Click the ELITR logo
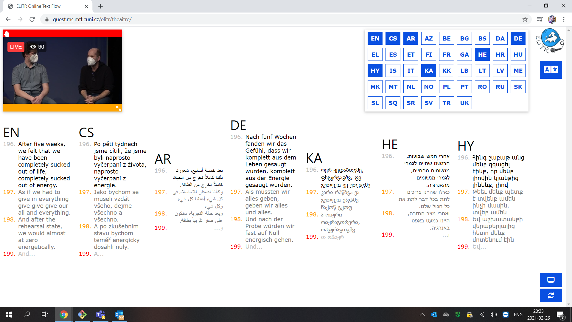 (x=550, y=41)
